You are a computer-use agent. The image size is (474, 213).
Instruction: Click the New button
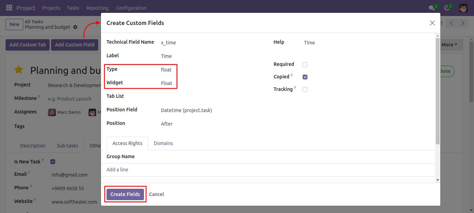point(14,24)
